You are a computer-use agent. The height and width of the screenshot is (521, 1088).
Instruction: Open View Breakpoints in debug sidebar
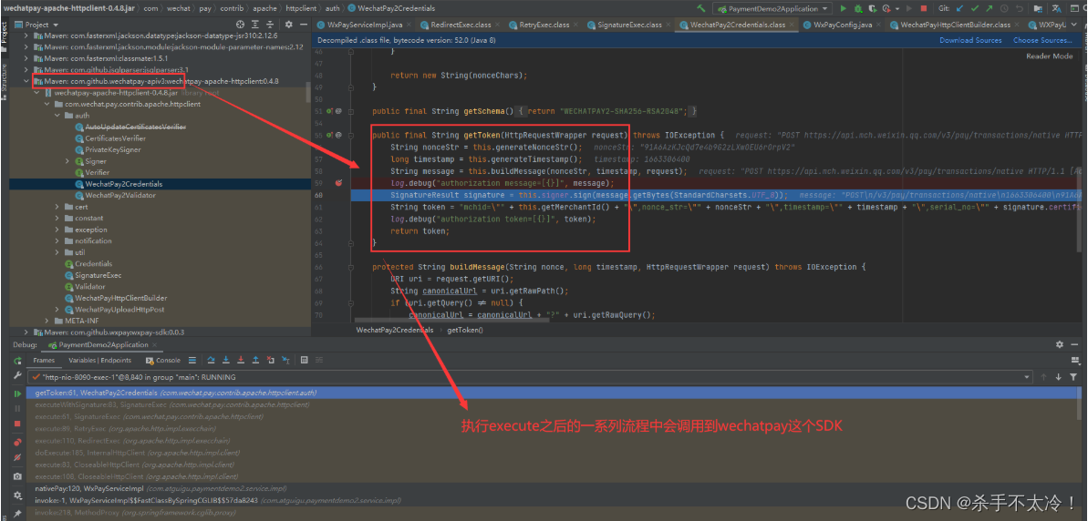[17, 442]
